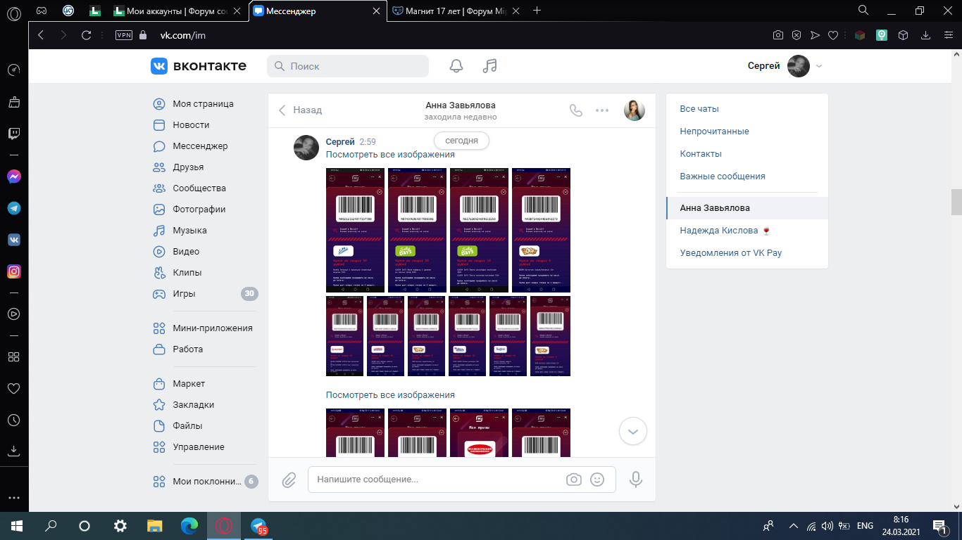Search open tabs with magnifier icon

(863, 11)
